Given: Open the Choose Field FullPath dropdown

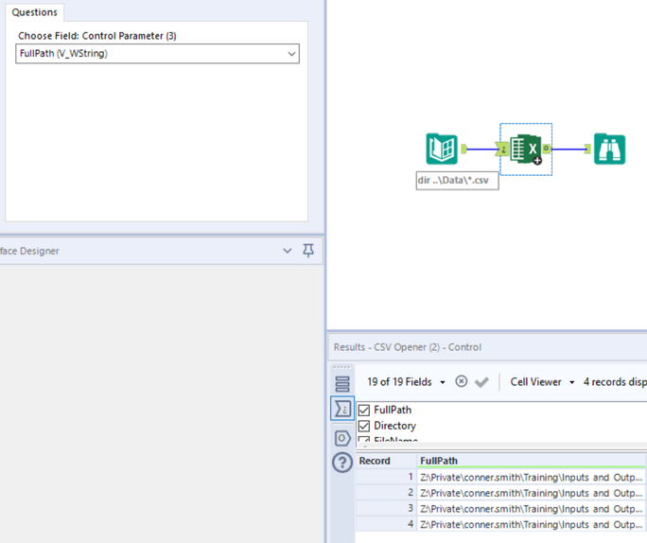Looking at the screenshot, I should pyautogui.click(x=157, y=54).
